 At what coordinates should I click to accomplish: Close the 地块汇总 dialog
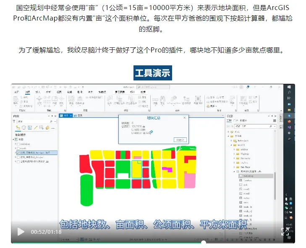pos(184,118)
